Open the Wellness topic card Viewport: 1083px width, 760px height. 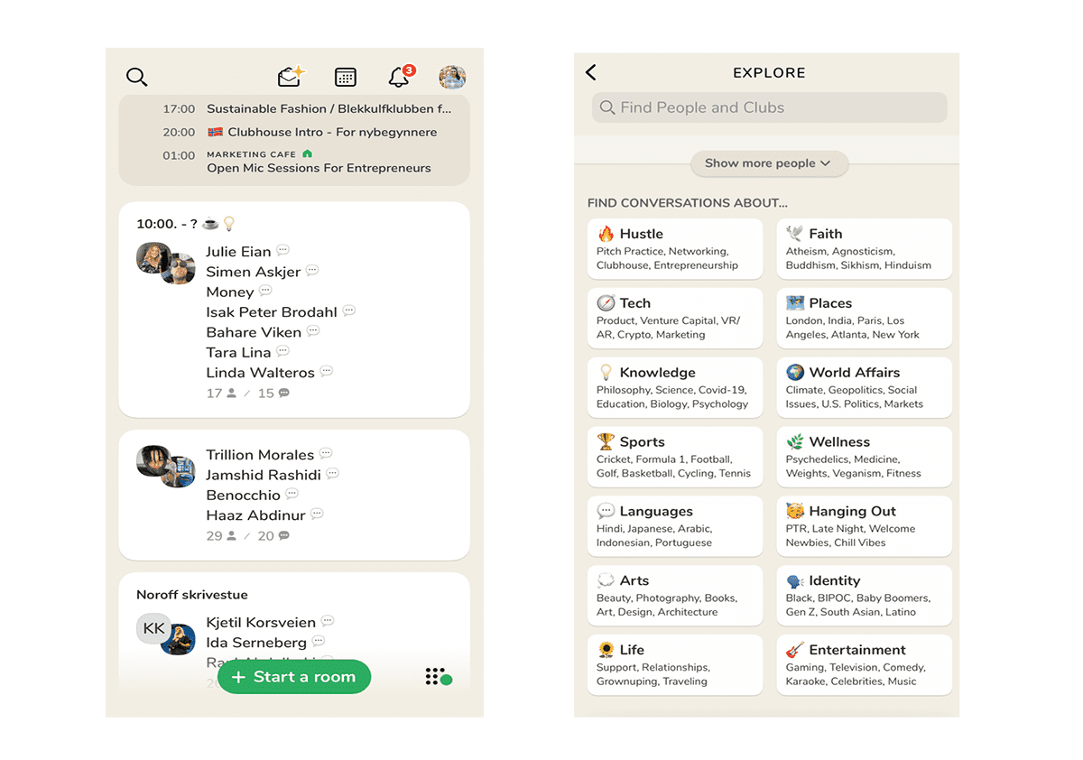[x=864, y=457]
